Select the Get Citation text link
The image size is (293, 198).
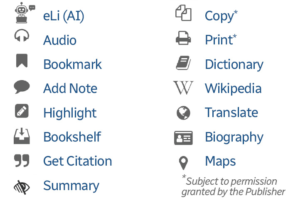pos(78,161)
